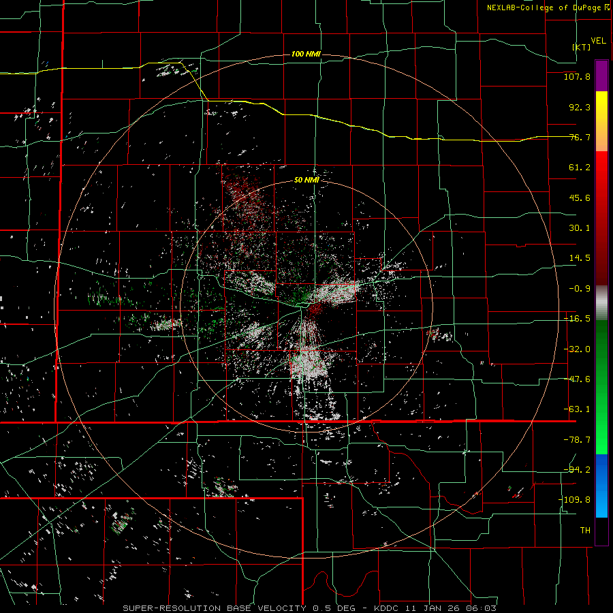Image resolution: width=613 pixels, height=613 pixels.
Task: Click the NEXLAB-College of DuPage credit text
Action: coord(548,7)
